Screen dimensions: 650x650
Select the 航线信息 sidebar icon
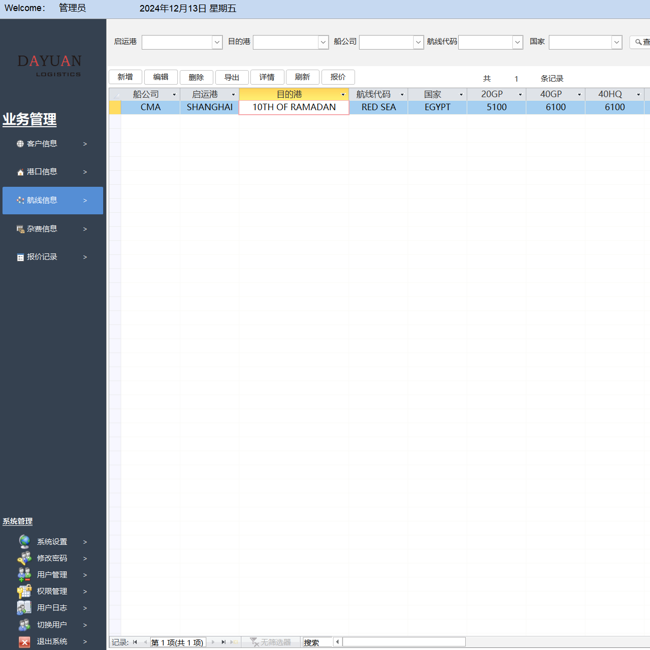tap(20, 200)
